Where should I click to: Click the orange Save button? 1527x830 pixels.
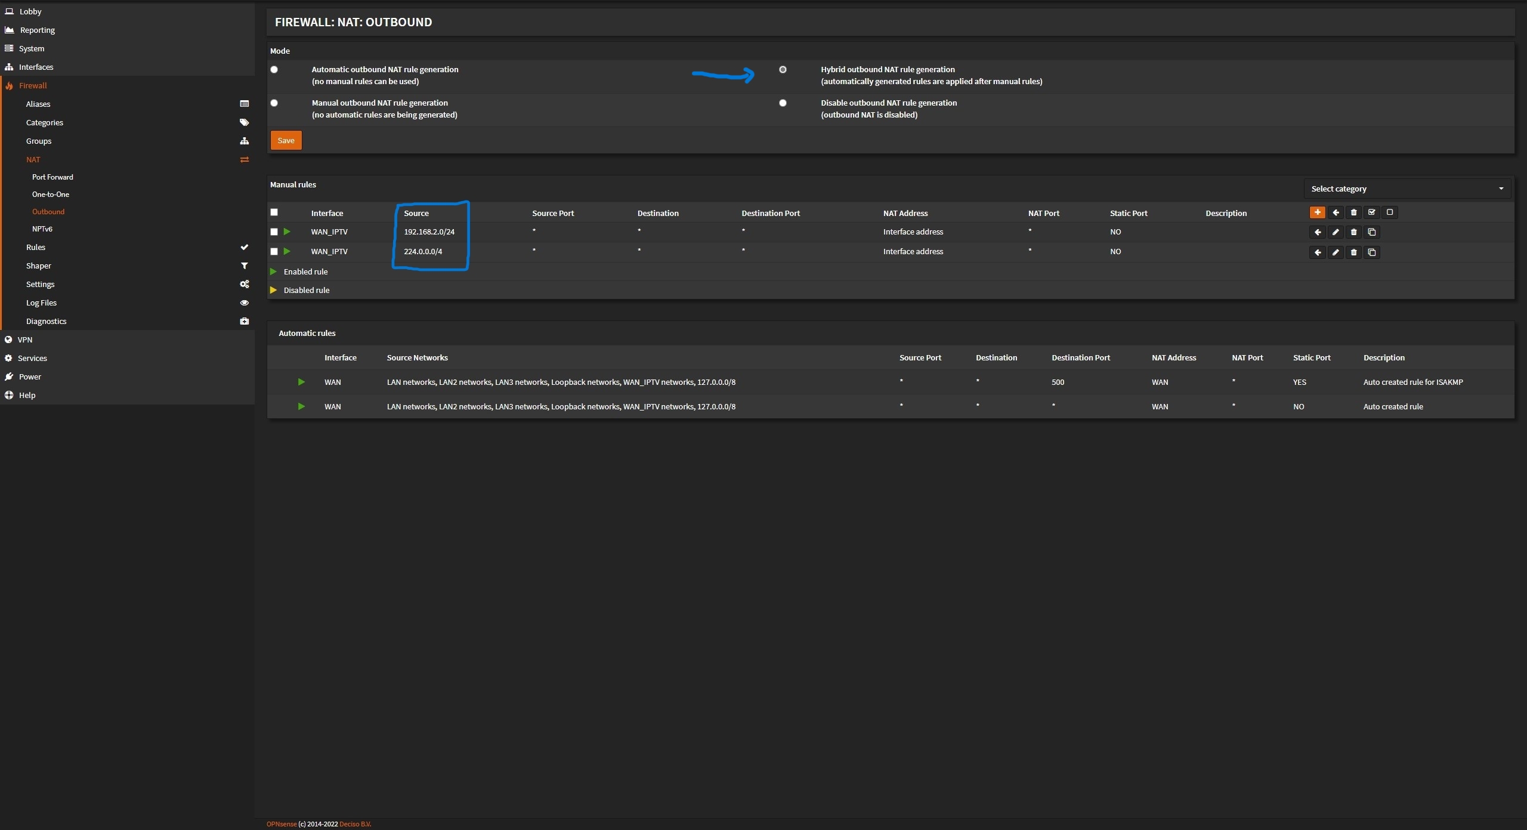[286, 141]
